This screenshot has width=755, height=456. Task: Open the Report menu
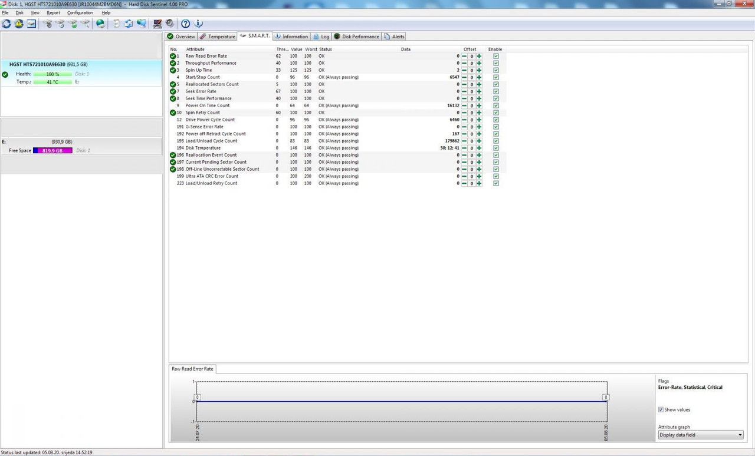point(53,12)
